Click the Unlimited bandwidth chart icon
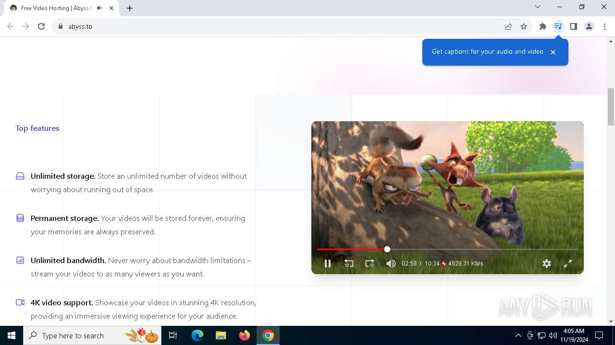 [20, 260]
